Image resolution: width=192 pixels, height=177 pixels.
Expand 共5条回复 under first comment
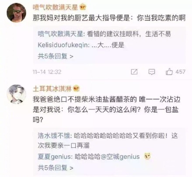tap(55, 56)
